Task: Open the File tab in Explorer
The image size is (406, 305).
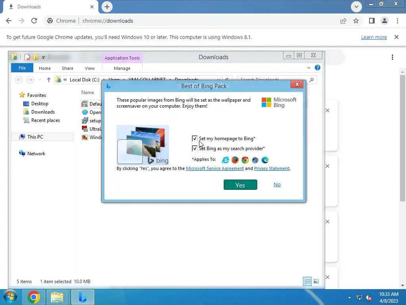Action: [x=22, y=68]
